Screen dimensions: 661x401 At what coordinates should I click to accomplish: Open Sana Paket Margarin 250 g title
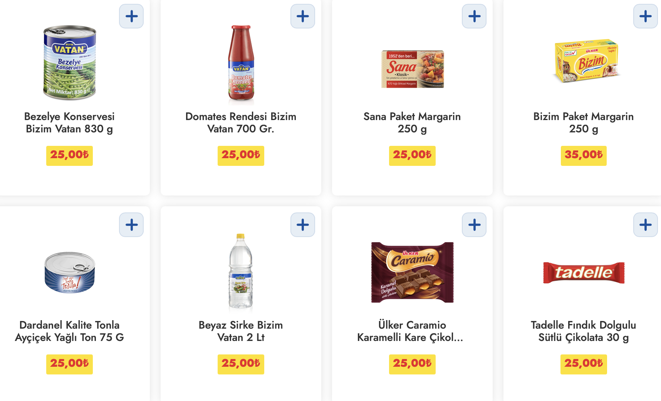pos(412,122)
